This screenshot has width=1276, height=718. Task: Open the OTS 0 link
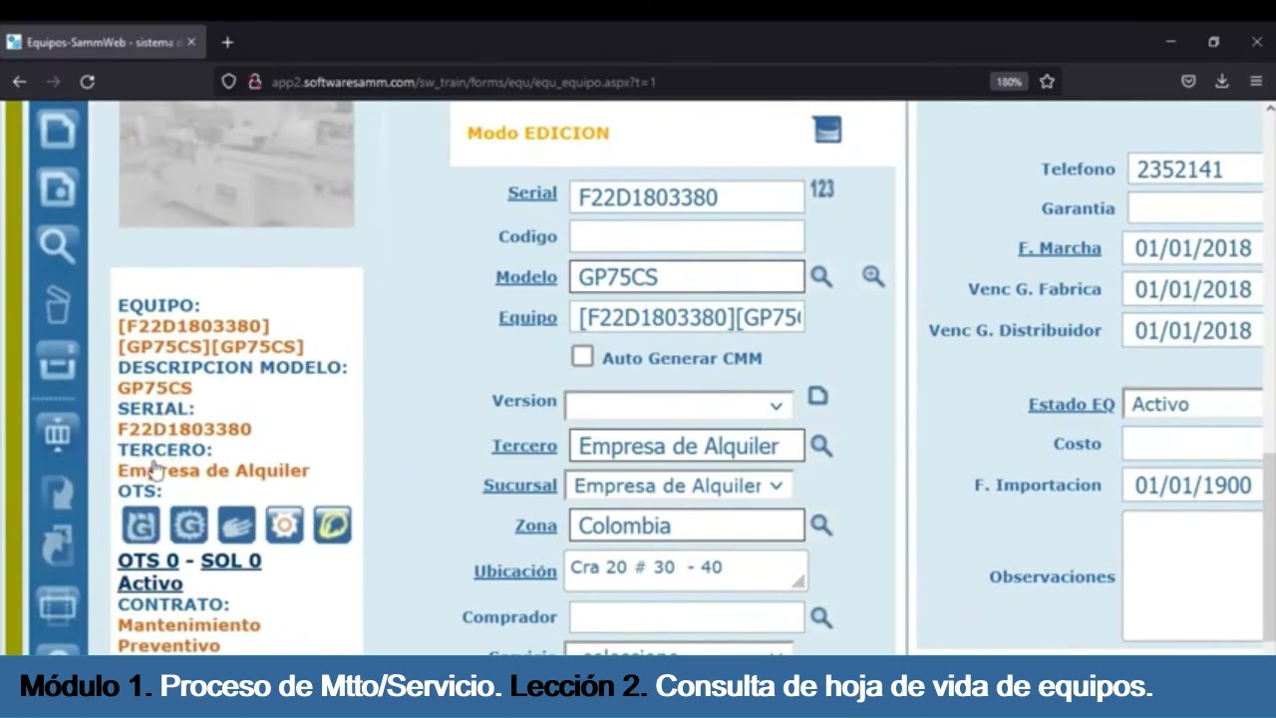pos(148,560)
